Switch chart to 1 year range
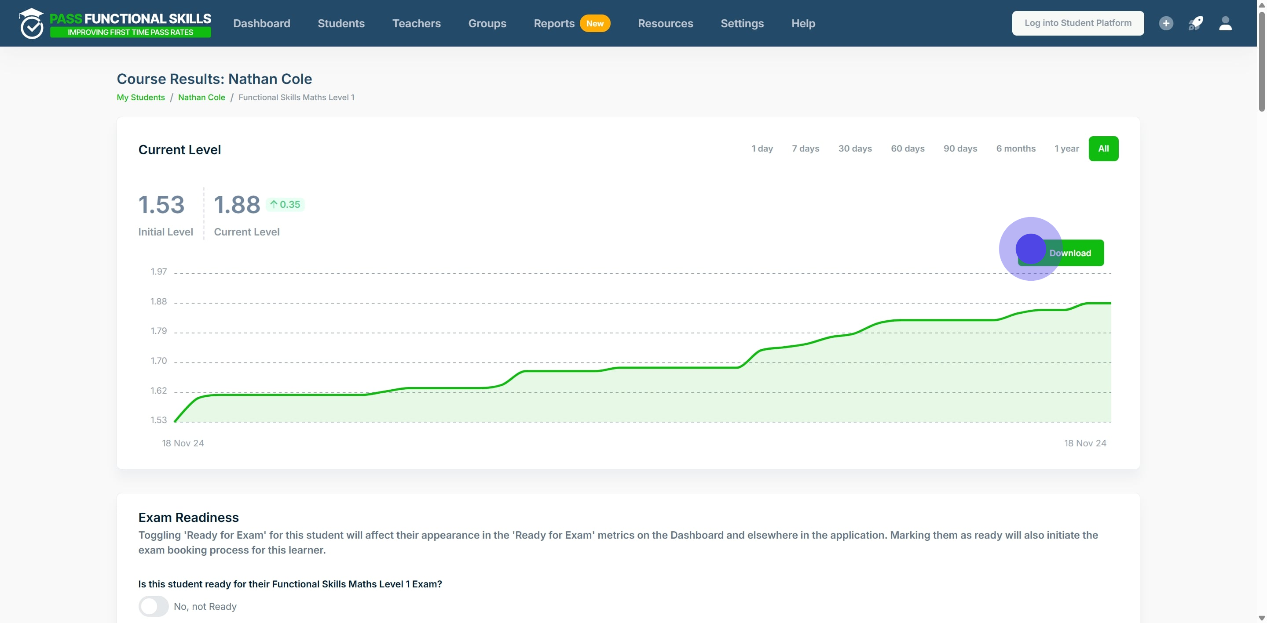This screenshot has width=1267, height=623. 1066,149
